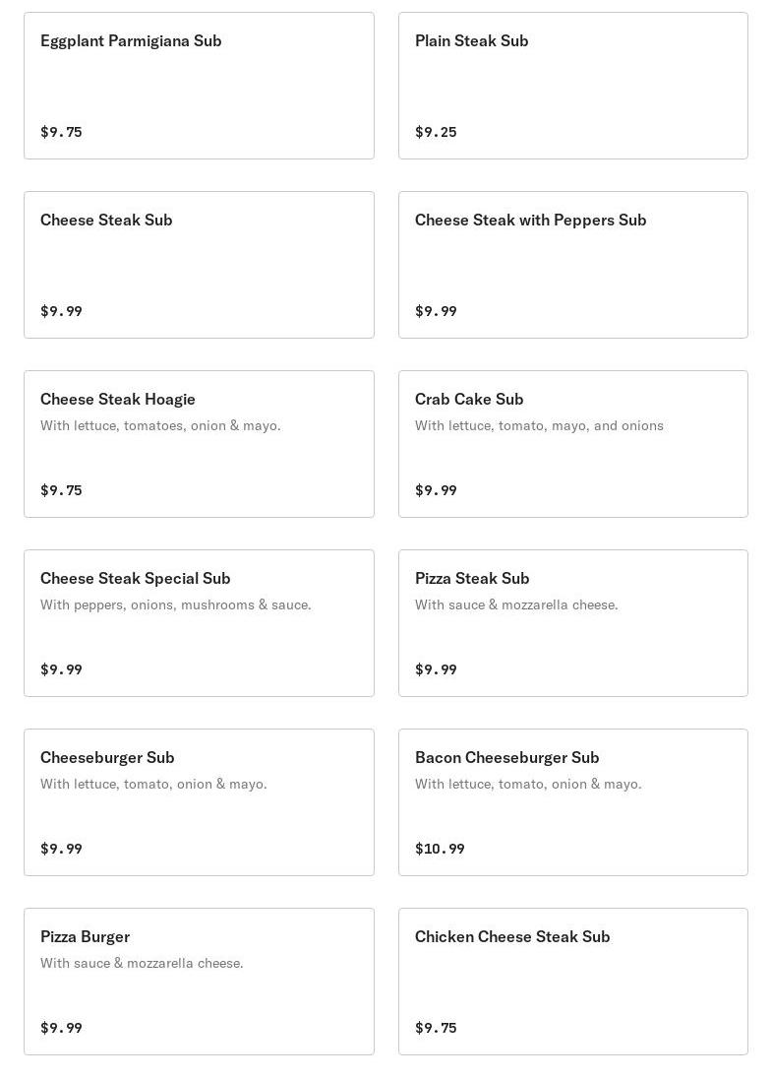Select the Cheese Steak Hoagie card
This screenshot has width=772, height=1080.
[199, 444]
